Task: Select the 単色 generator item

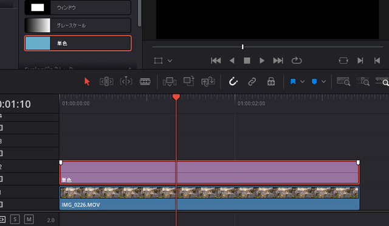Action: click(78, 43)
